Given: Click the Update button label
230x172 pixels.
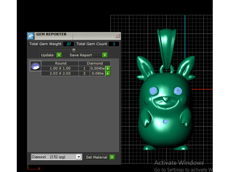Looking at the screenshot, I should click(x=47, y=55).
